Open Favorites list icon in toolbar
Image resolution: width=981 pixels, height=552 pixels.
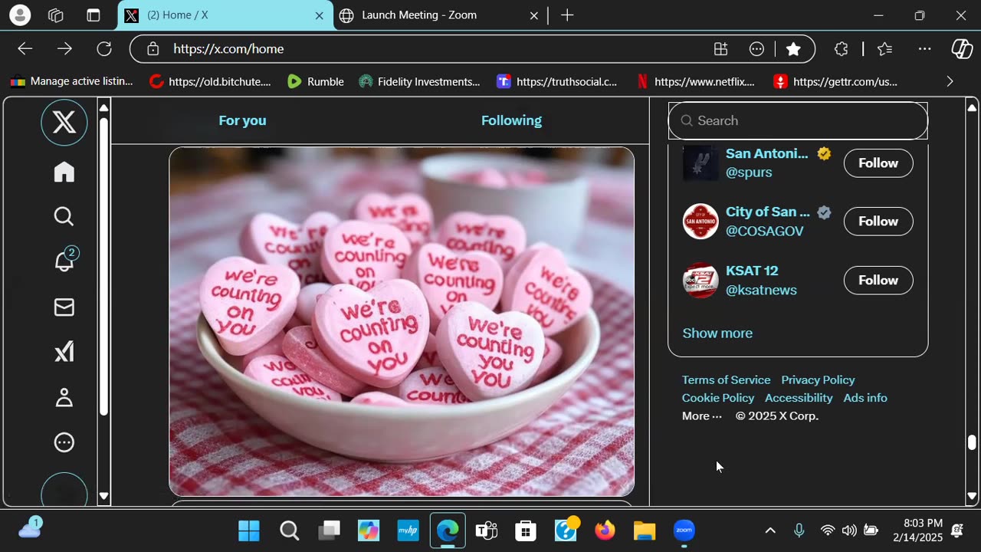click(884, 49)
